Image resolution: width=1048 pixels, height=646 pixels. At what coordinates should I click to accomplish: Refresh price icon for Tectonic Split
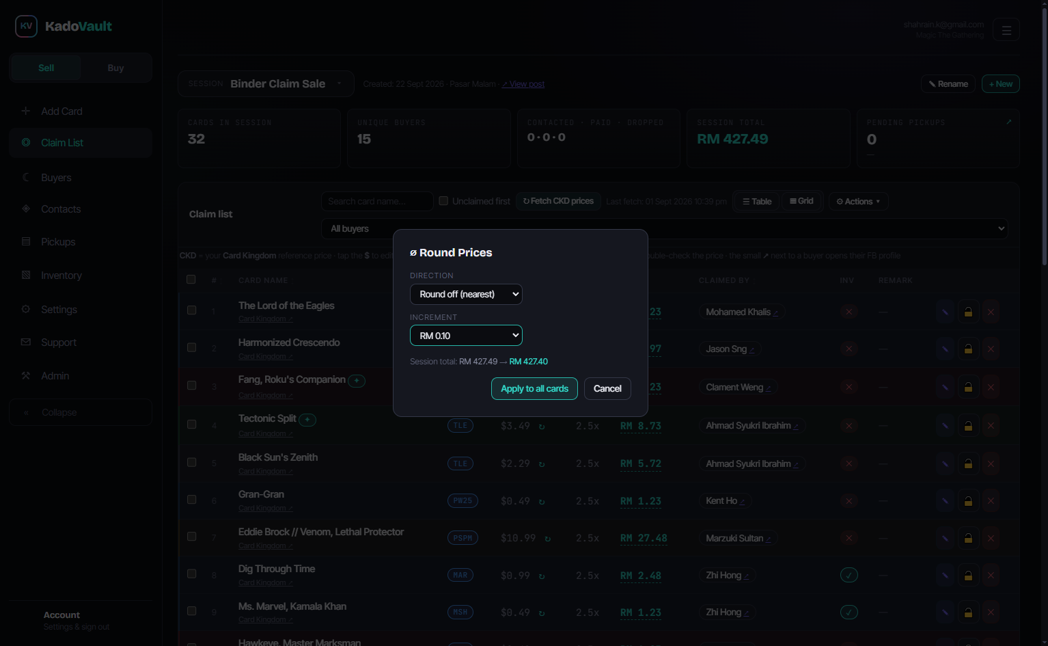(x=542, y=426)
